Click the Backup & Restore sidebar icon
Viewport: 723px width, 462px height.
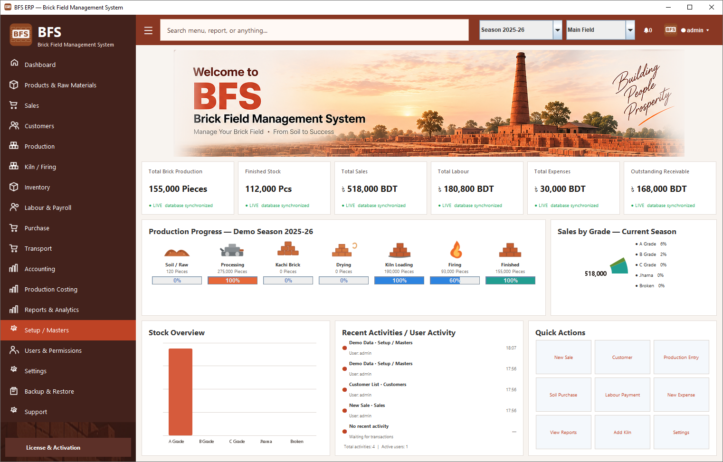[x=14, y=391]
